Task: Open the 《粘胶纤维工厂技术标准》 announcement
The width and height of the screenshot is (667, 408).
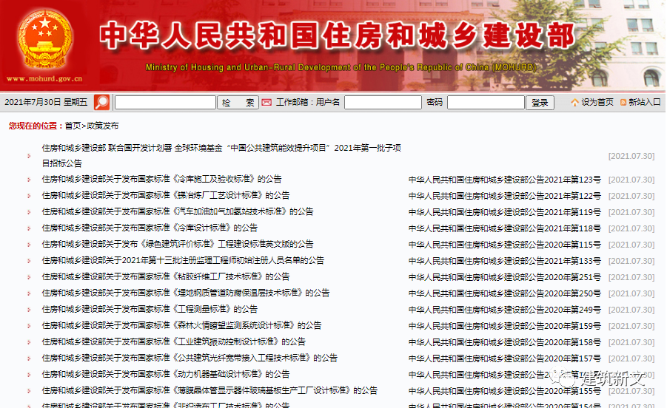Action: tap(166, 277)
